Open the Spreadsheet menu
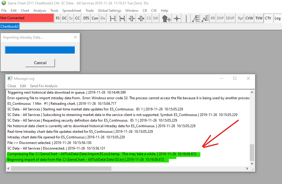This screenshot has height=184, width=282. (72, 11)
